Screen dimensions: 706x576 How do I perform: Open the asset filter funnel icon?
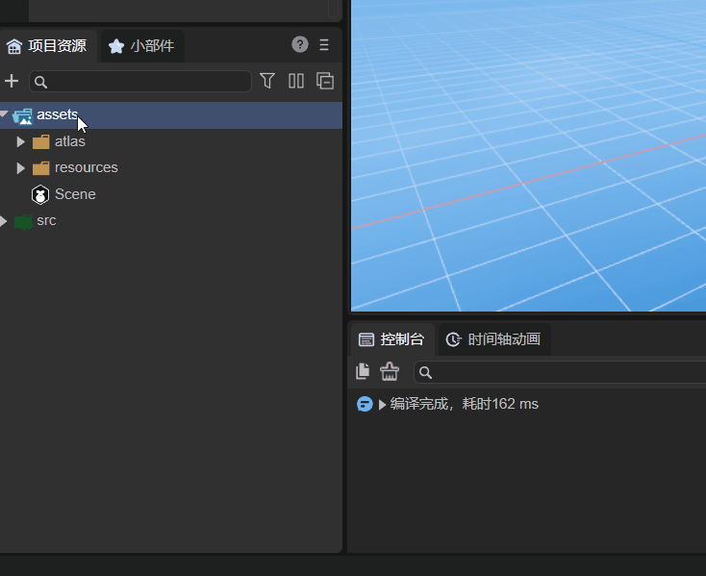click(x=267, y=81)
